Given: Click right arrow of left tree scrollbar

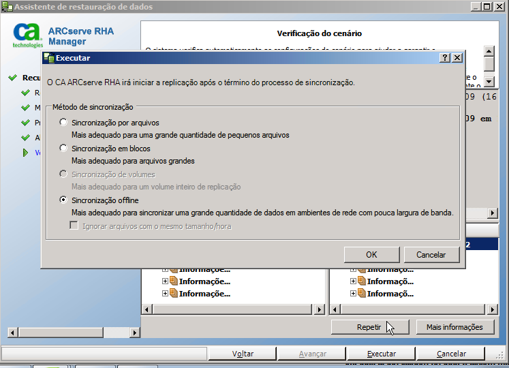Looking at the screenshot, I should [x=320, y=309].
